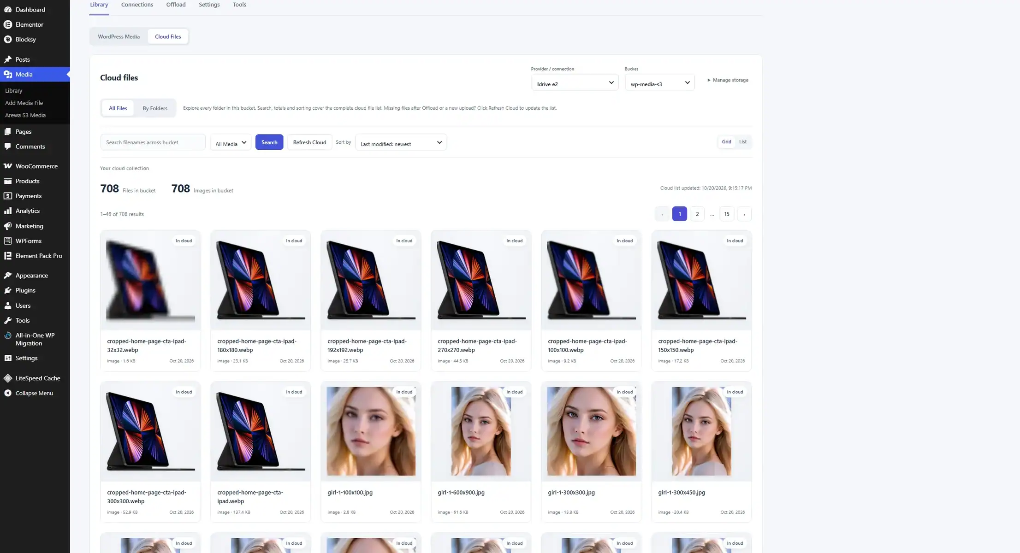Viewport: 1020px width, 553px height.
Task: Go to next page with arrow
Action: (744, 214)
